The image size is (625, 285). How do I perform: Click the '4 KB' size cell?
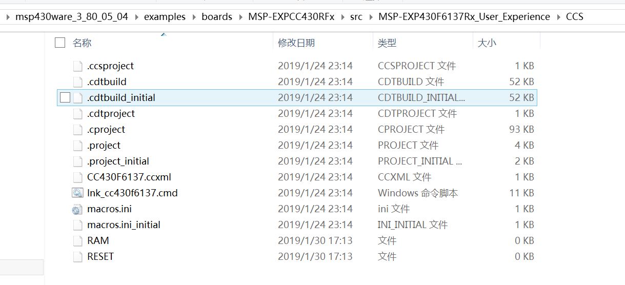coord(525,146)
